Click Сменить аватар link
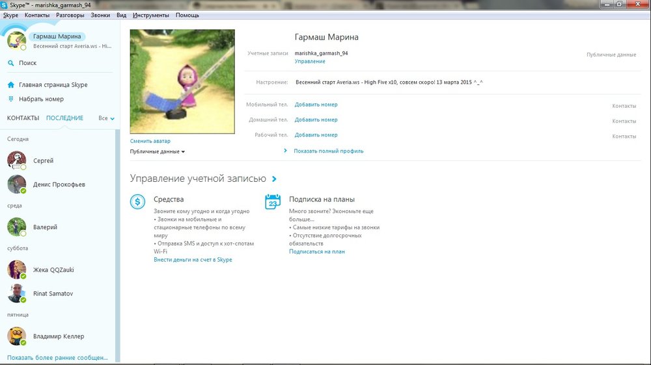 tap(150, 141)
